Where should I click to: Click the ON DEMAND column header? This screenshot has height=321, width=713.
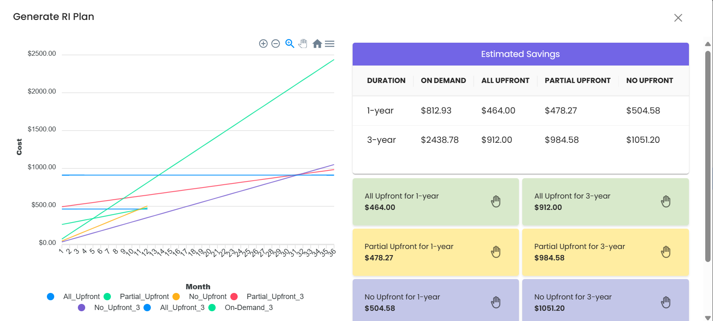pyautogui.click(x=443, y=81)
